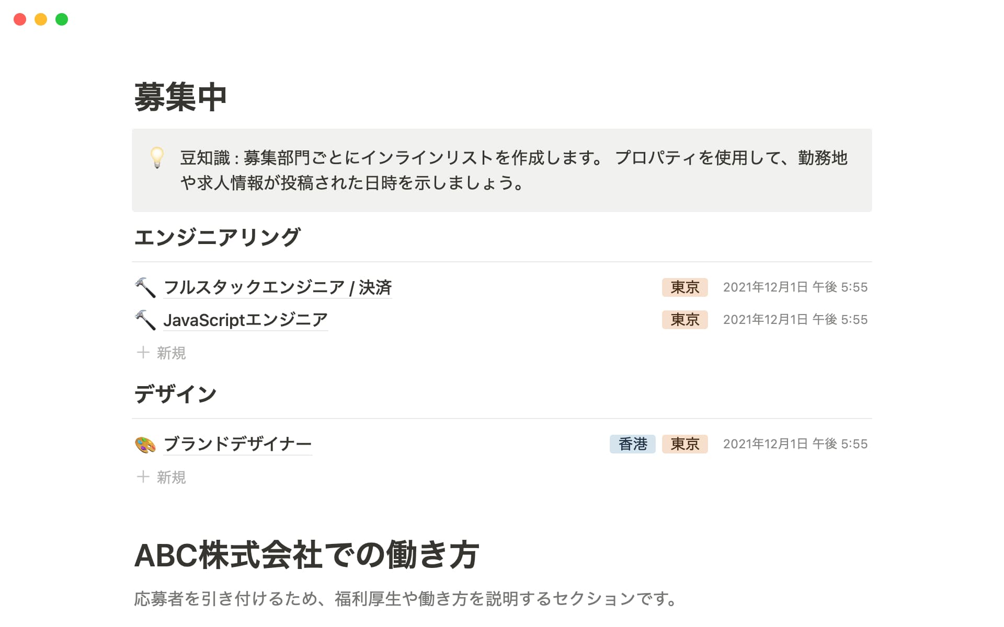The image size is (1004, 627).
Task: Click the デザイン section heading
Action: click(175, 394)
